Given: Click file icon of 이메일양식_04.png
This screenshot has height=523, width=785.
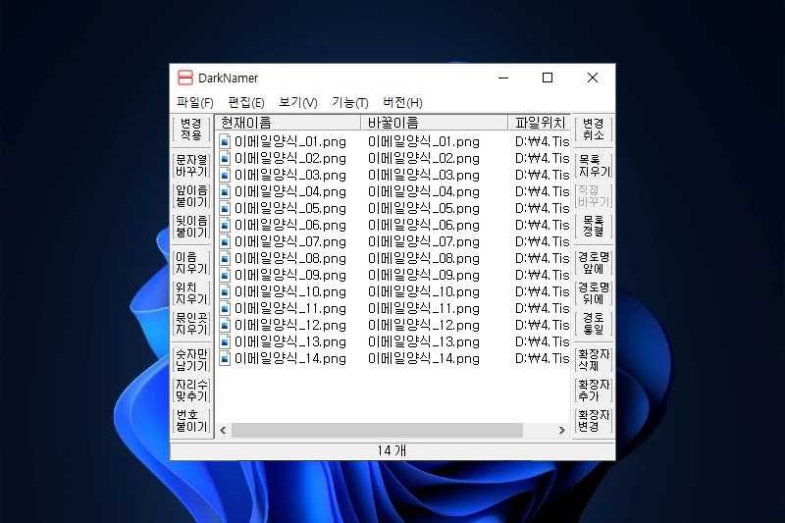Looking at the screenshot, I should click(x=225, y=191).
